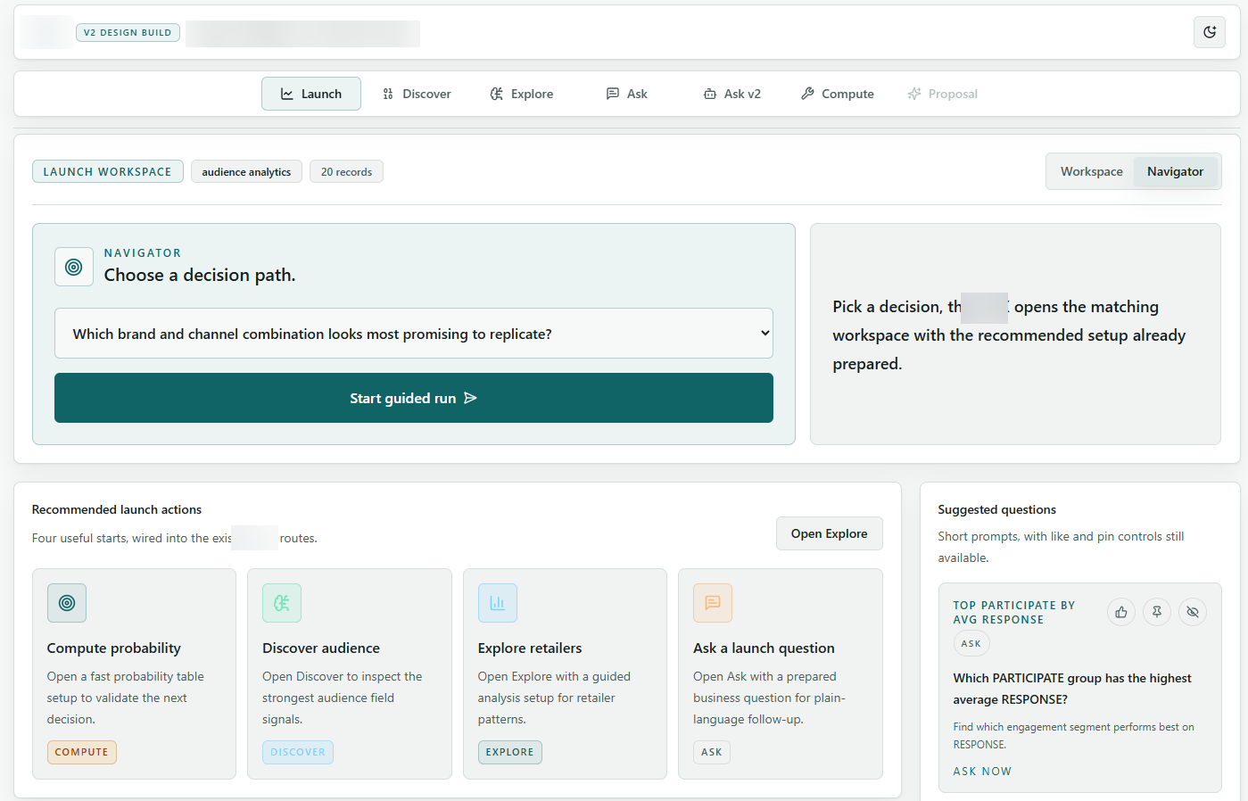Viewport: 1248px width, 801px height.
Task: Click 'Which PARTICIPATE group' question text
Action: click(x=1072, y=689)
